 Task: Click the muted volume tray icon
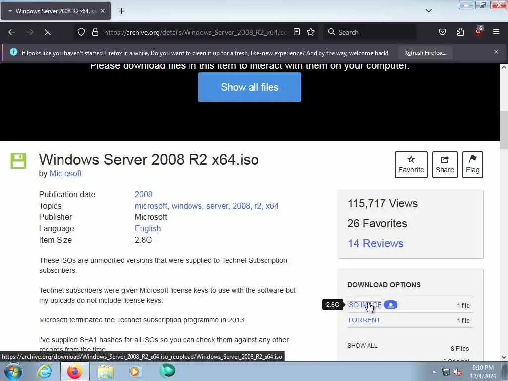click(x=458, y=372)
